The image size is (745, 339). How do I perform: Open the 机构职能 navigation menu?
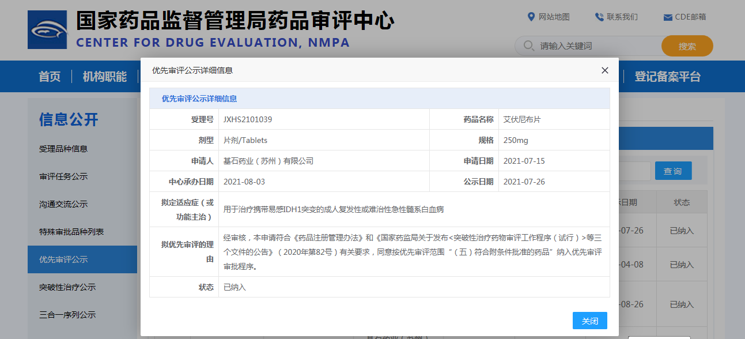pyautogui.click(x=104, y=77)
